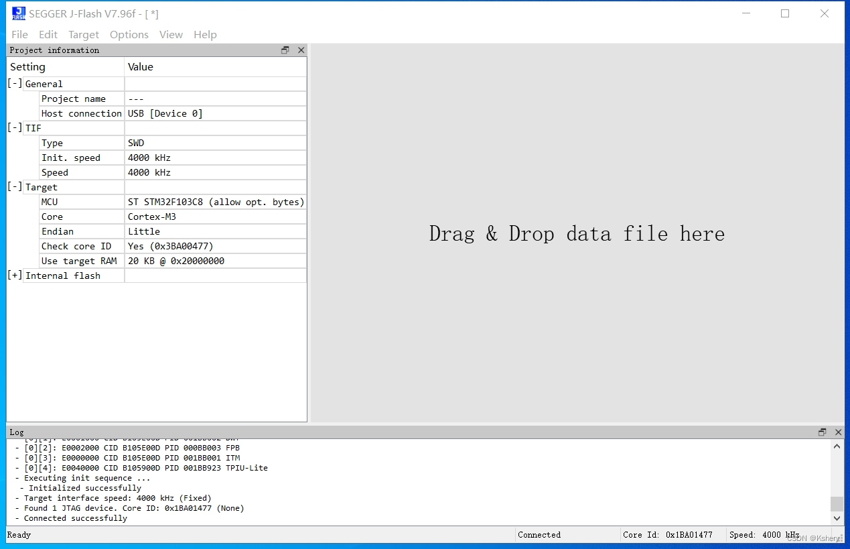The image size is (850, 549).
Task: Click the USB [Device 0] value
Action: click(165, 113)
